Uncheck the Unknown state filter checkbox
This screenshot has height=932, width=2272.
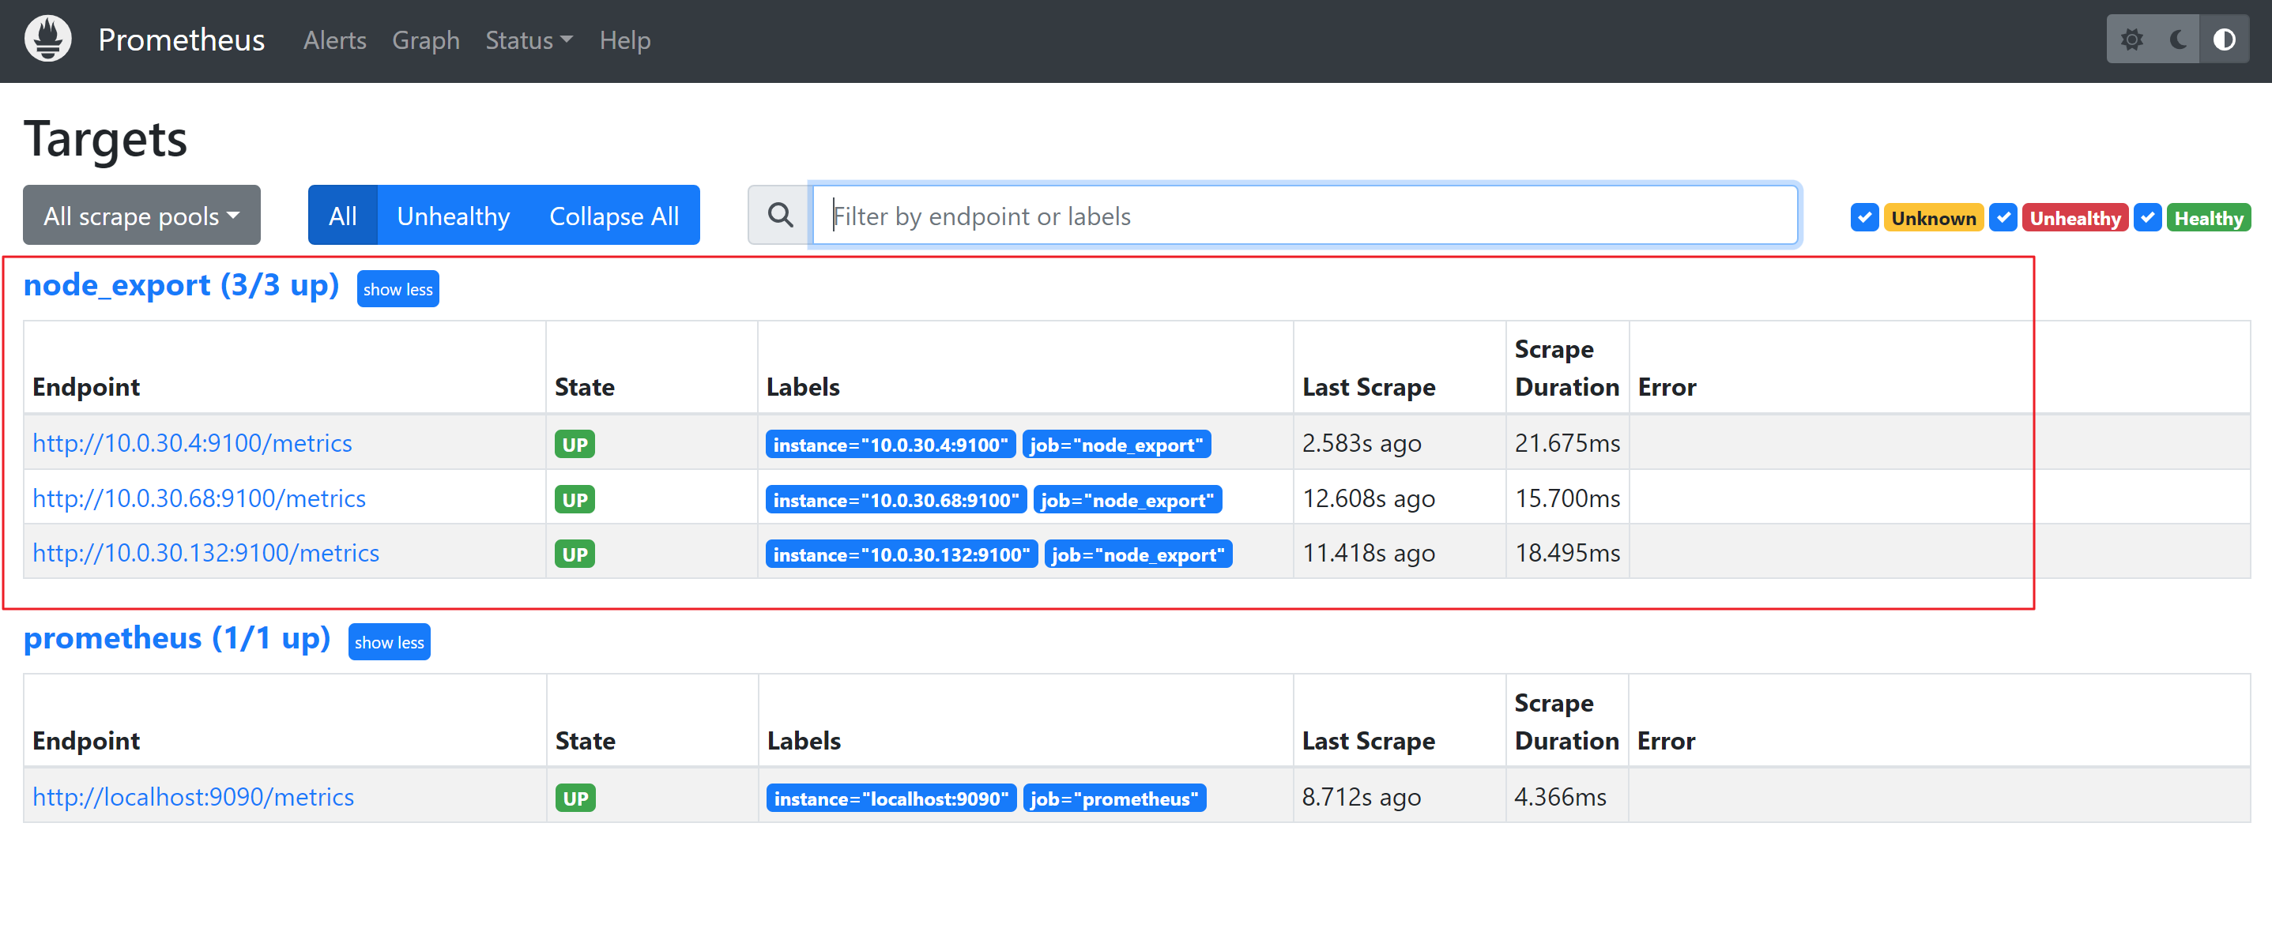point(1863,218)
